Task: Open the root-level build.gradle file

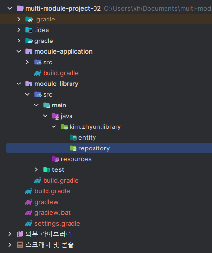Action: point(52,191)
